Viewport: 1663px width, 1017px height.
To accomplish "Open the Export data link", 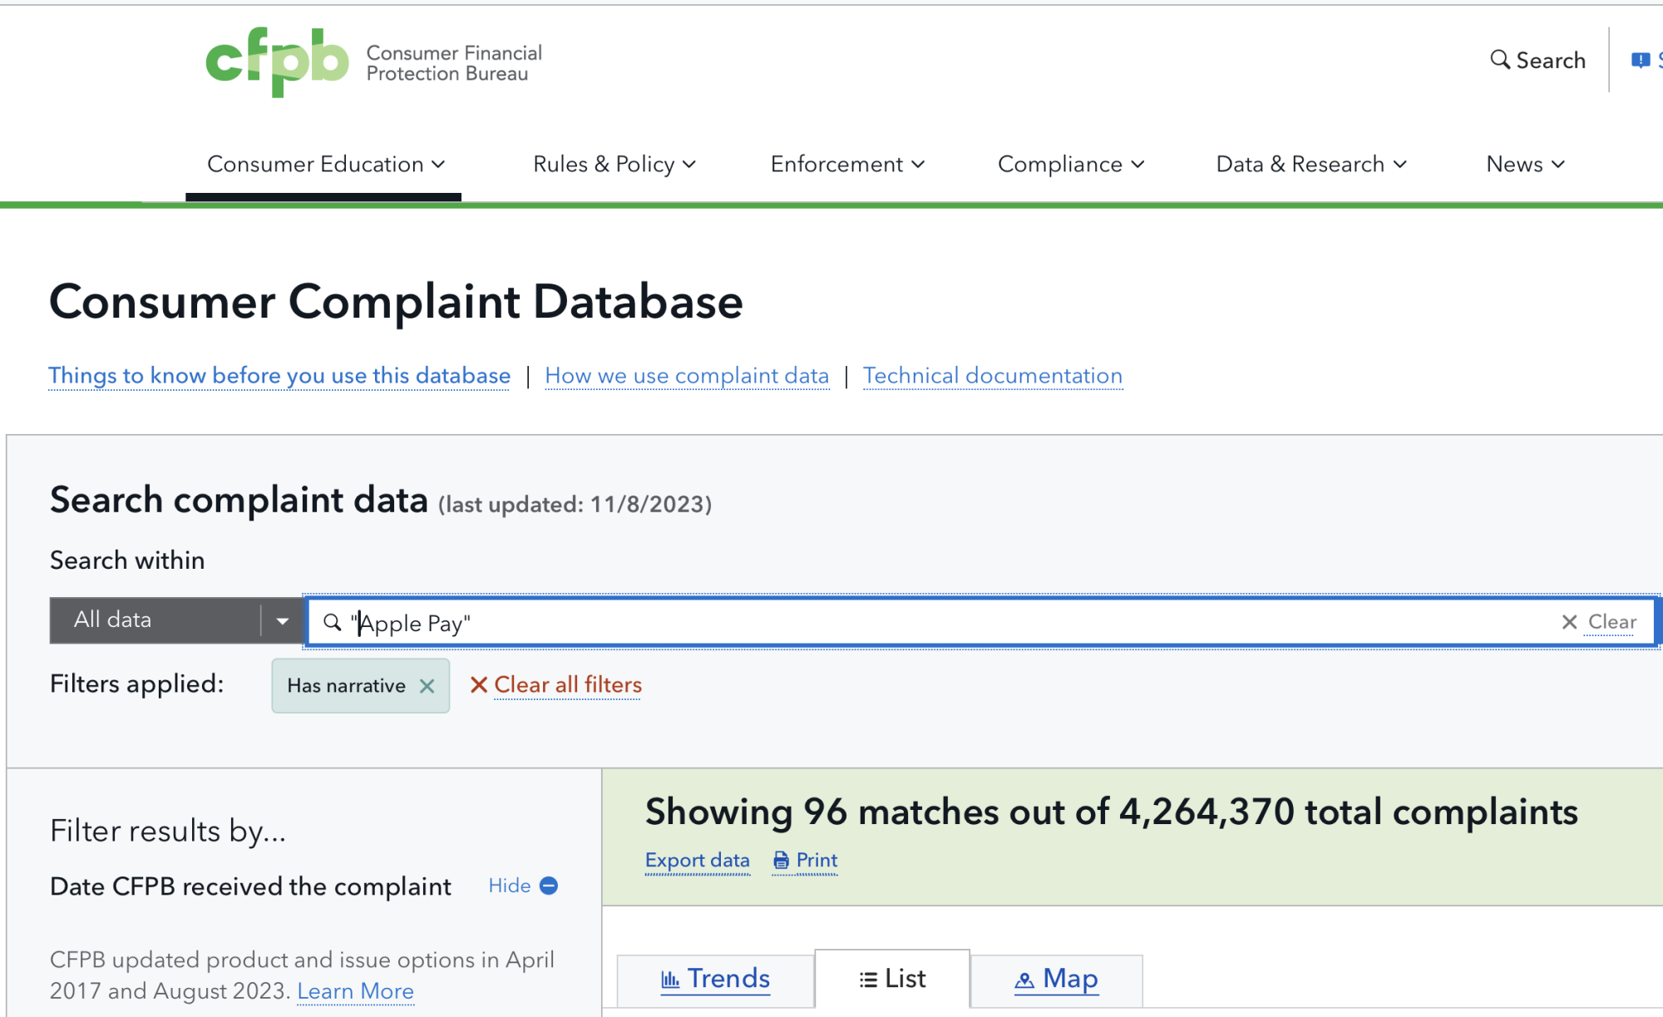I will click(697, 861).
